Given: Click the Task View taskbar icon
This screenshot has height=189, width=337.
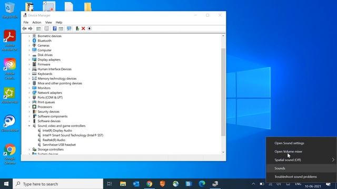Looking at the screenshot, I should pos(110,184).
